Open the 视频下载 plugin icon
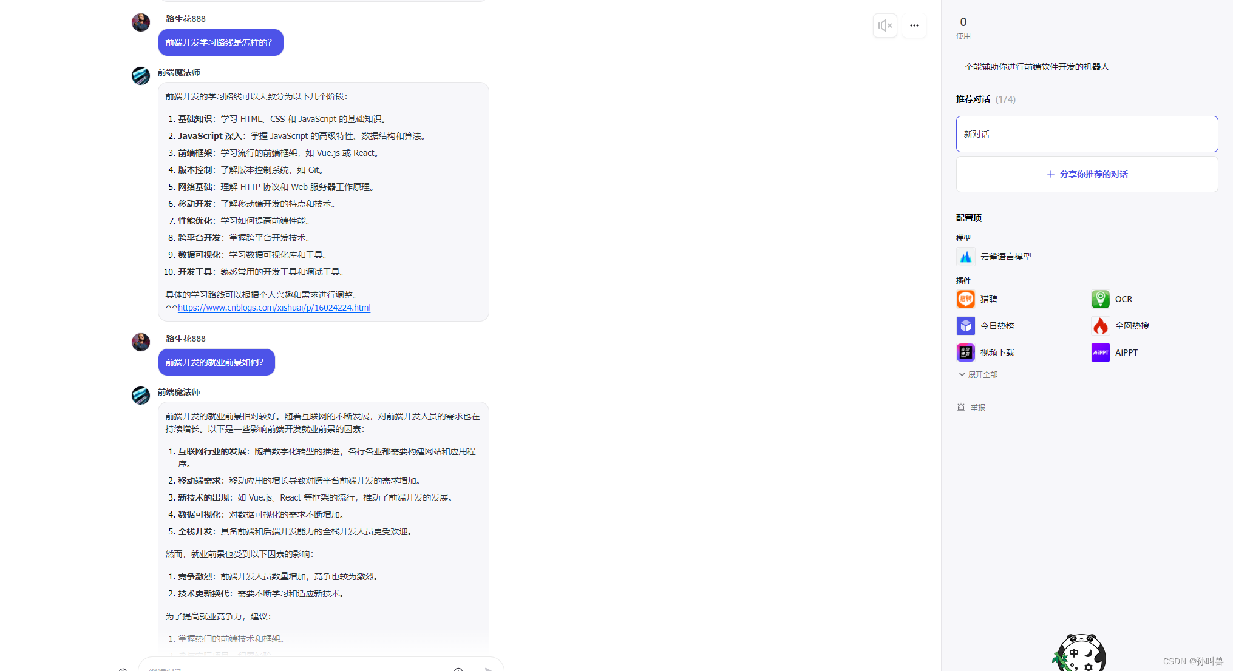The height and width of the screenshot is (671, 1233). (x=965, y=352)
